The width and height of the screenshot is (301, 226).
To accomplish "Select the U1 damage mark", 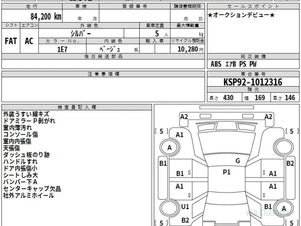I will click(185, 207).
